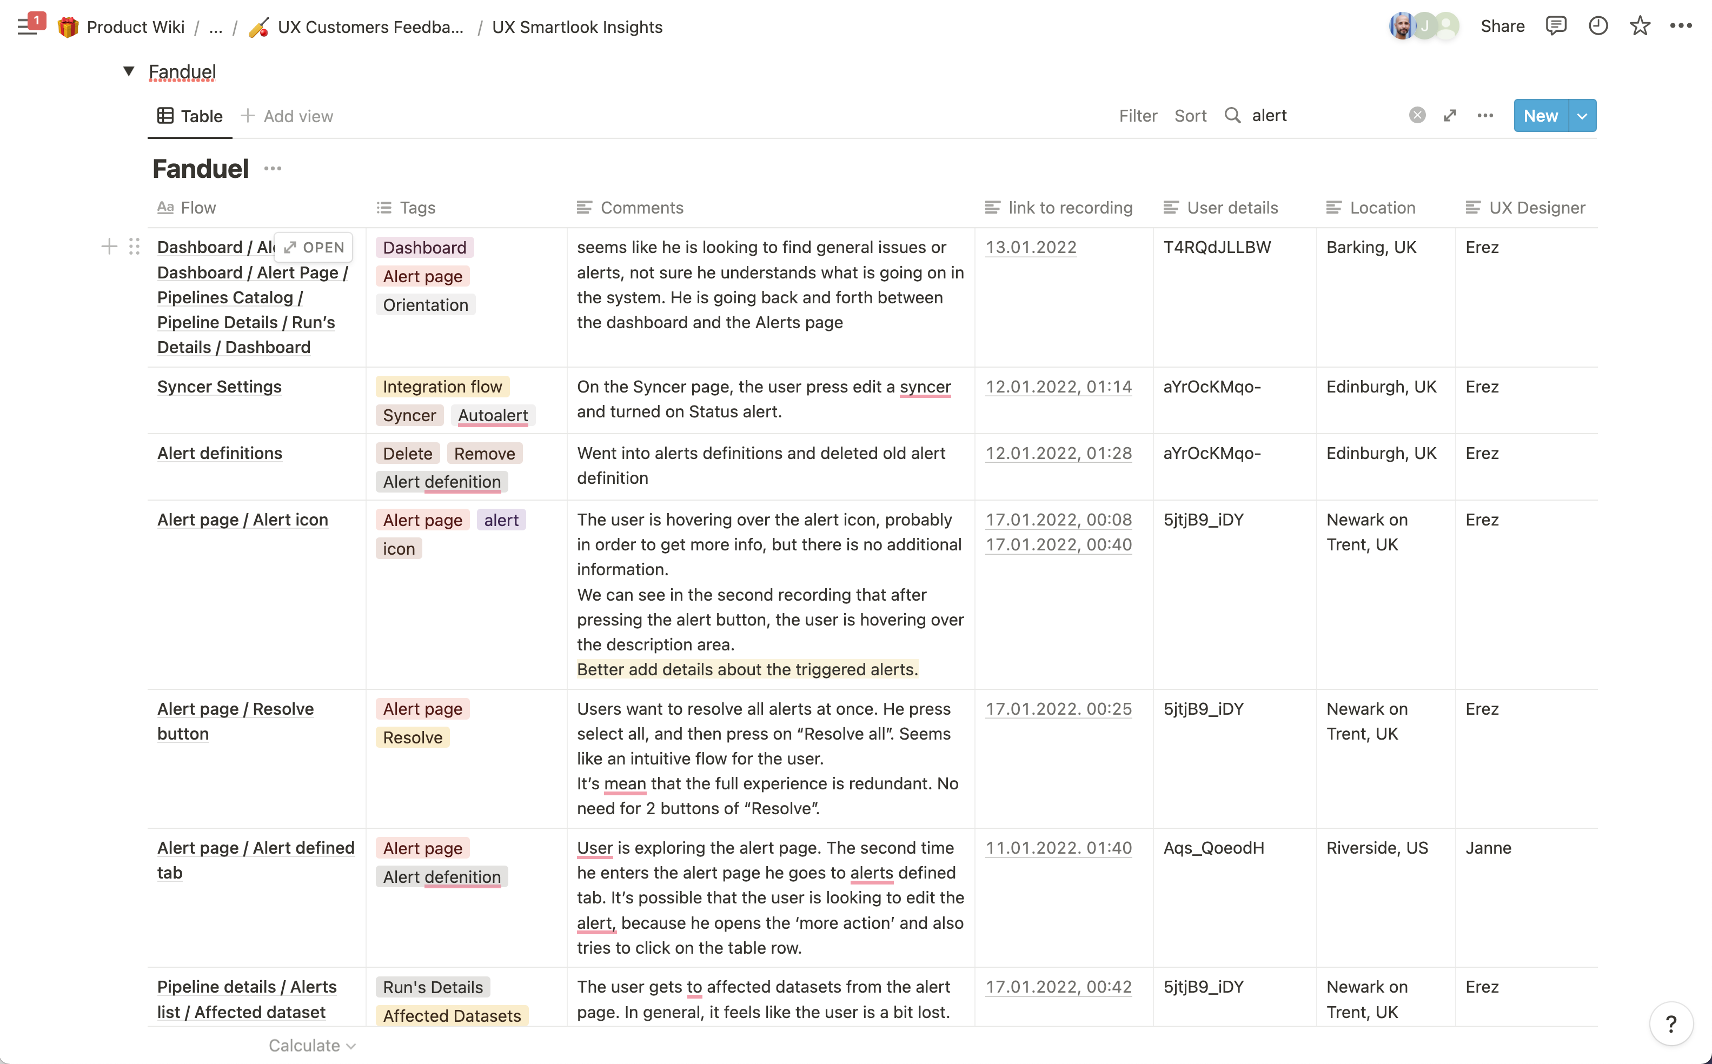Open the New button dropdown arrow
The image size is (1712, 1064).
[1583, 116]
